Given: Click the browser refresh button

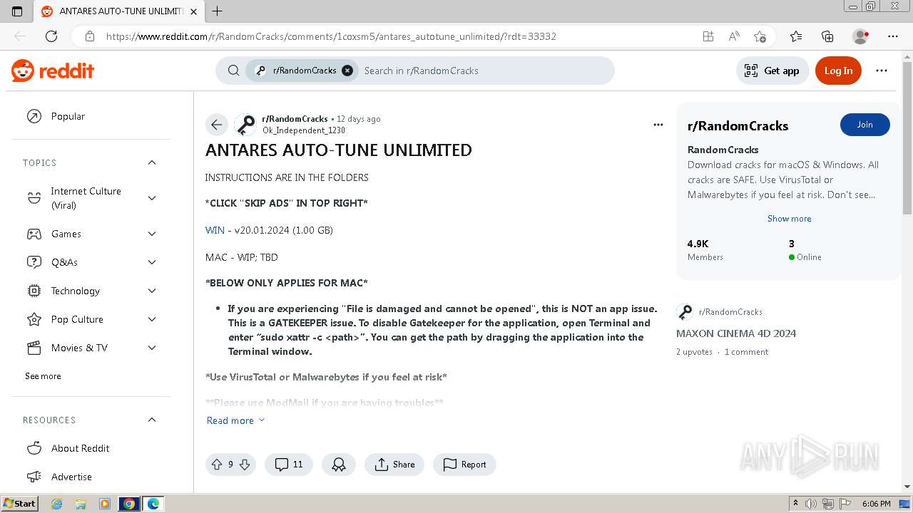Looking at the screenshot, I should tap(51, 36).
